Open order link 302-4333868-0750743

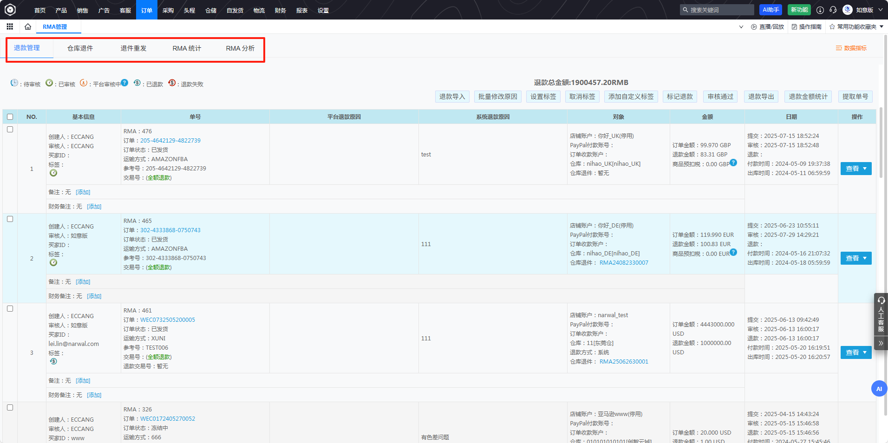tap(170, 230)
